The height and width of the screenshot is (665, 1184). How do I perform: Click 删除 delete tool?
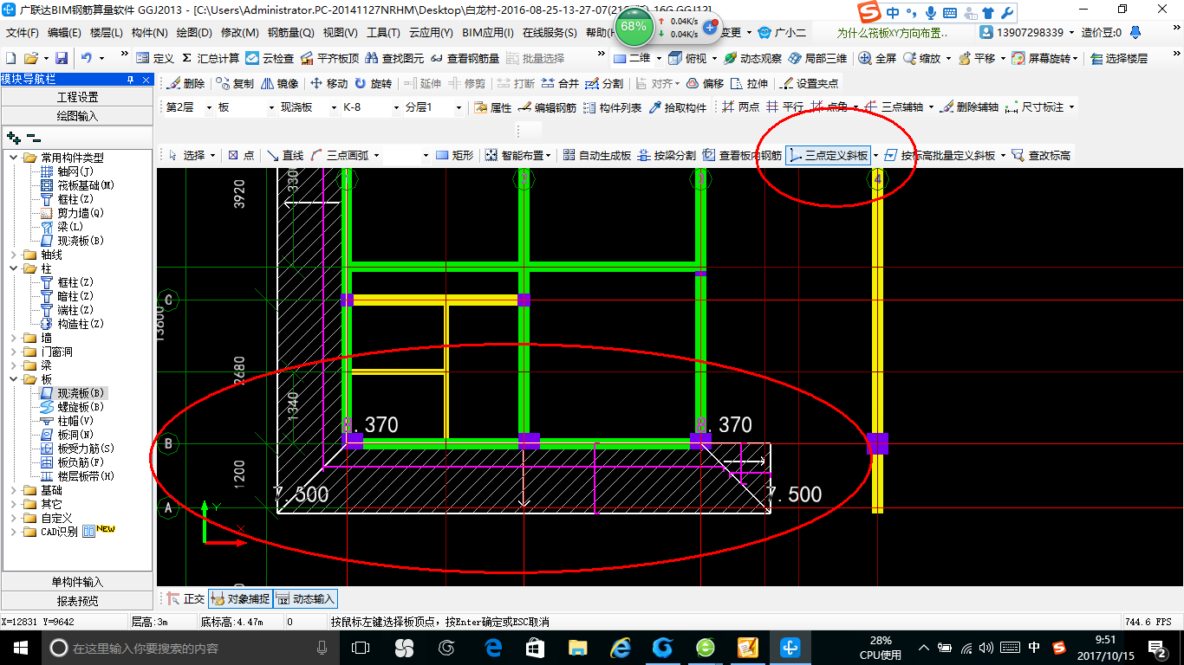(x=186, y=83)
